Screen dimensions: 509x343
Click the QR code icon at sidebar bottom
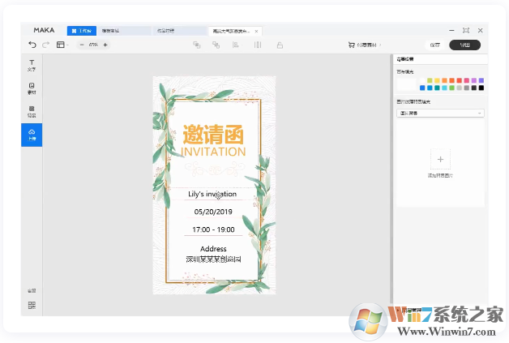[32, 306]
